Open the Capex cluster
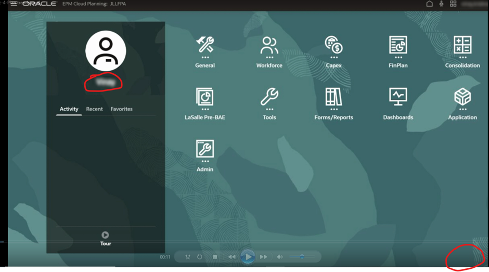 click(x=333, y=53)
